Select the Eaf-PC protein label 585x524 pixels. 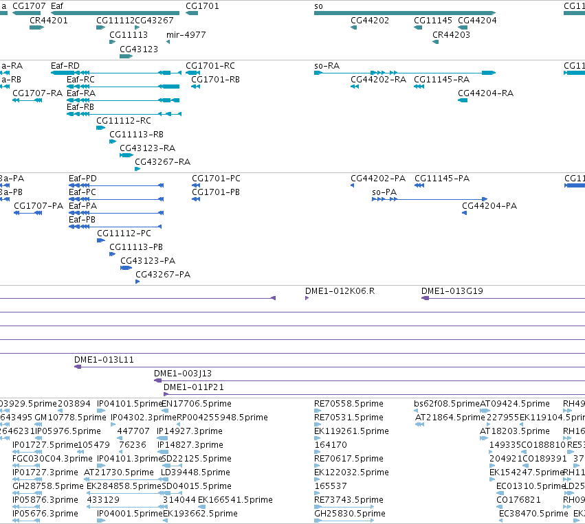point(82,192)
